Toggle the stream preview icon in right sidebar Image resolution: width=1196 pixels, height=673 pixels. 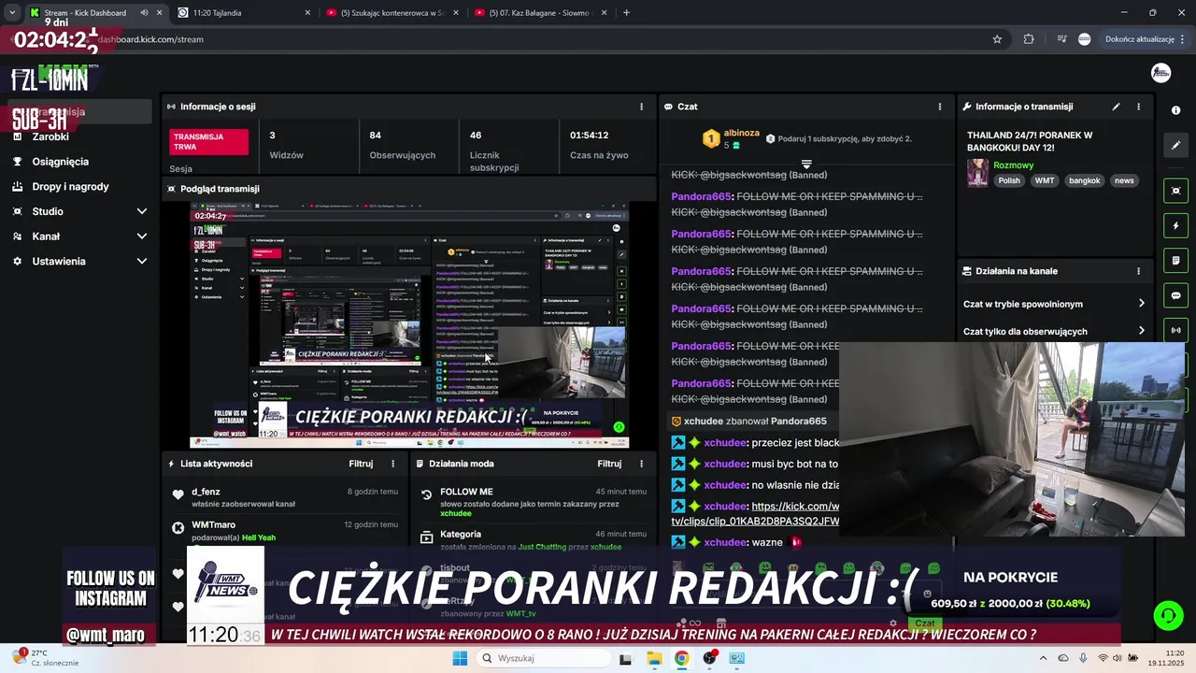point(1175,191)
